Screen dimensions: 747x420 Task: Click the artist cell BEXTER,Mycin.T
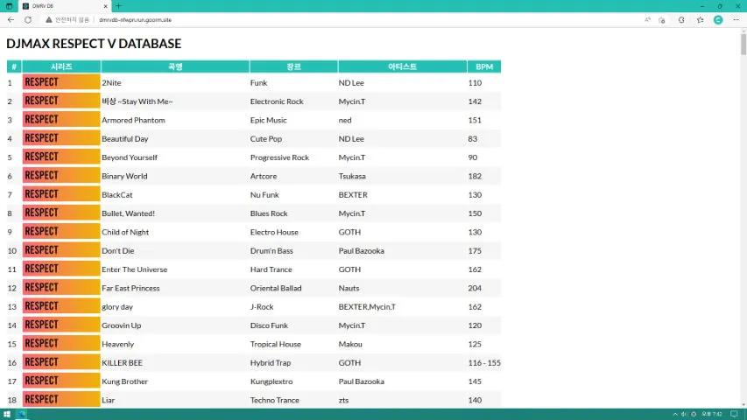(x=367, y=307)
